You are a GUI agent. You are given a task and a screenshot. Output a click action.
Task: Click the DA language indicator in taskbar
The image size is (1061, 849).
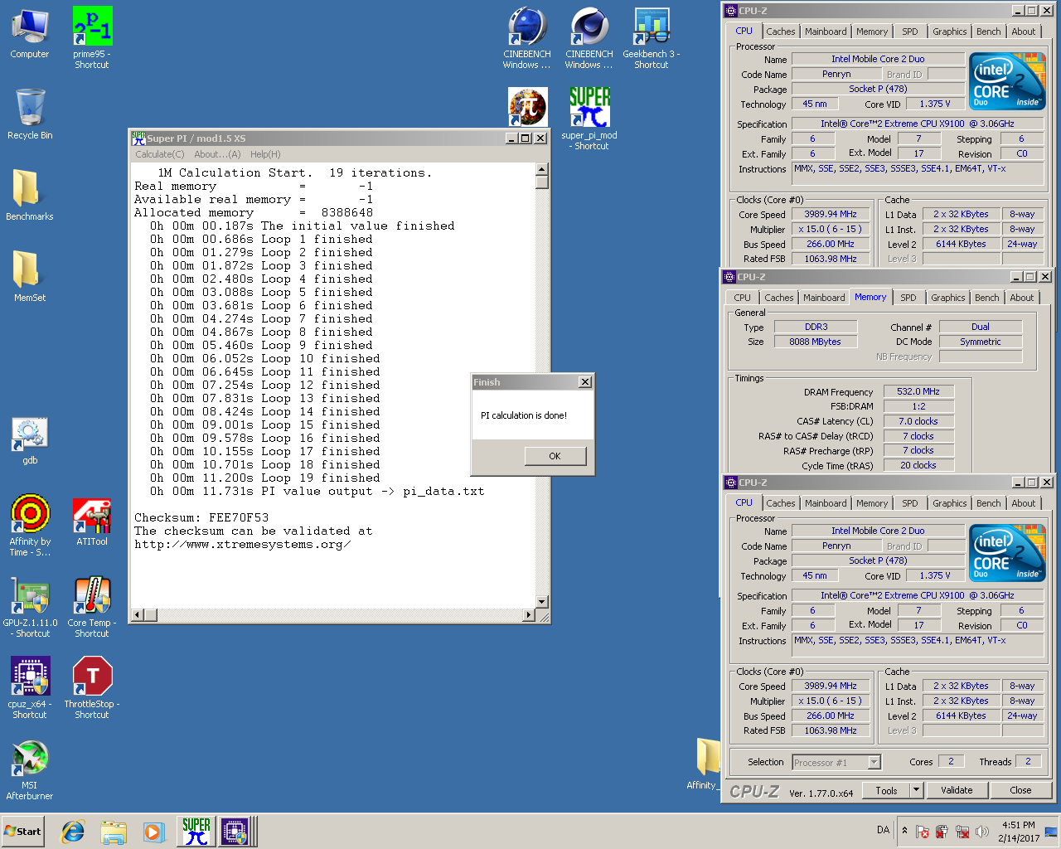(x=884, y=830)
